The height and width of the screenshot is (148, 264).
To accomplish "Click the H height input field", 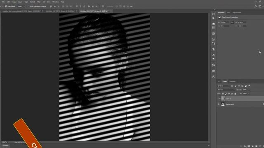I will click(242, 22).
